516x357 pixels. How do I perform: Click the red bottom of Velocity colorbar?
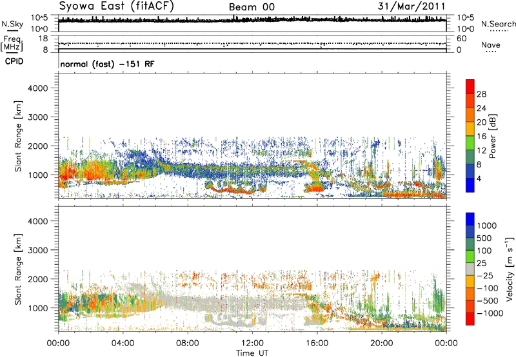pyautogui.click(x=470, y=319)
